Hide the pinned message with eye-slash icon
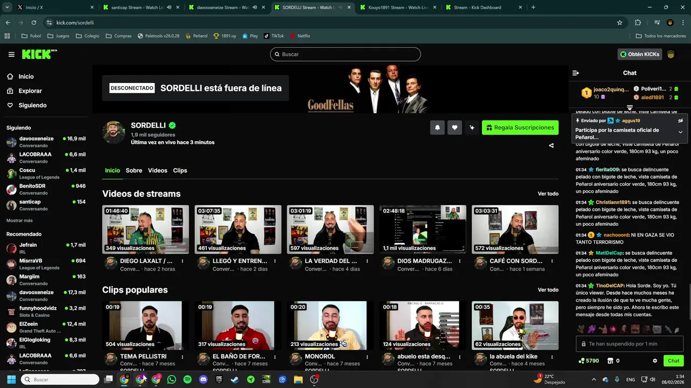 pyautogui.click(x=681, y=121)
